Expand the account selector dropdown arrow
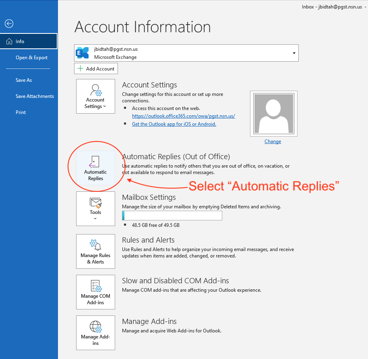 pyautogui.click(x=294, y=53)
